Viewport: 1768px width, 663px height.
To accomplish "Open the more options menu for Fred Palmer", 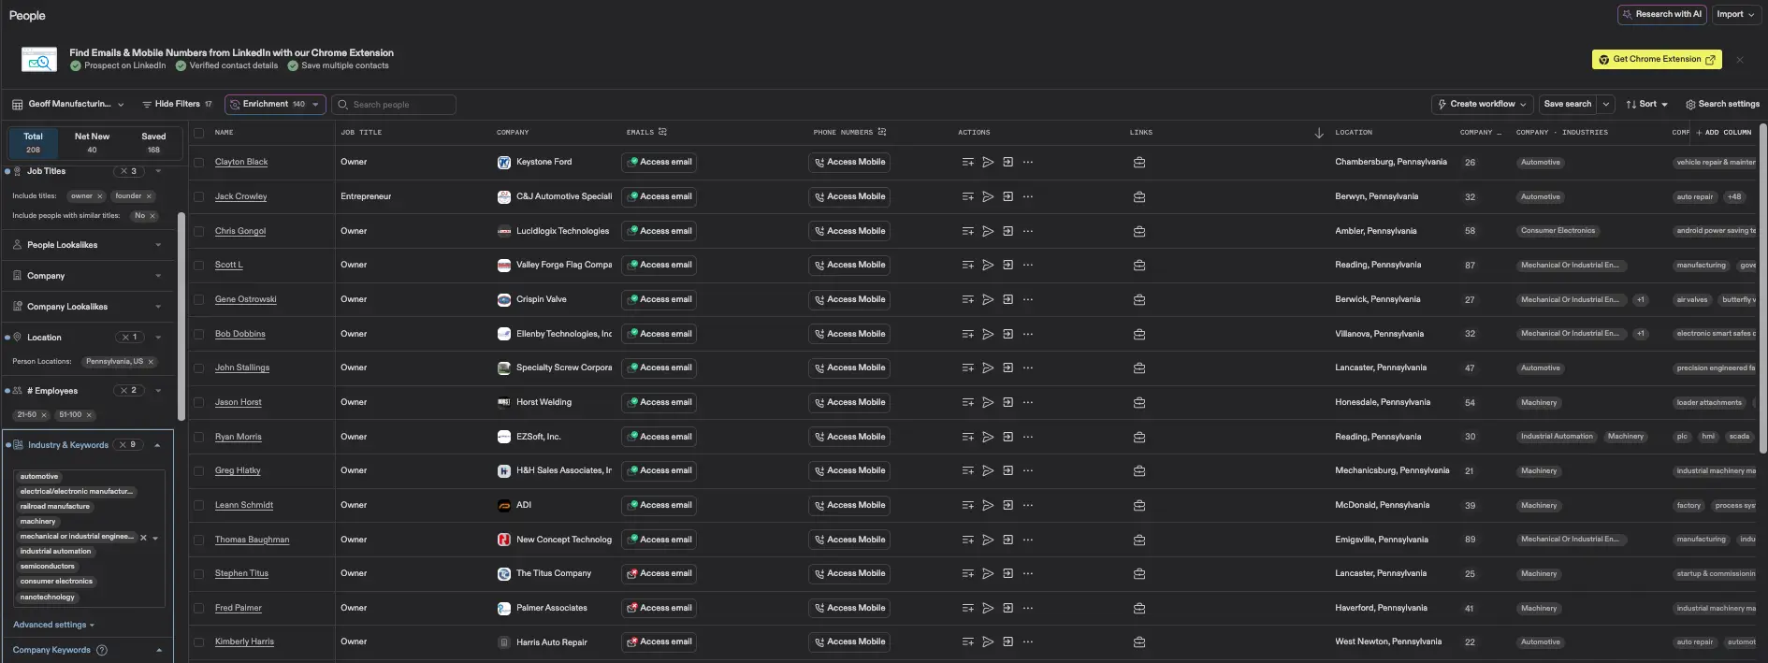I will pos(1028,608).
